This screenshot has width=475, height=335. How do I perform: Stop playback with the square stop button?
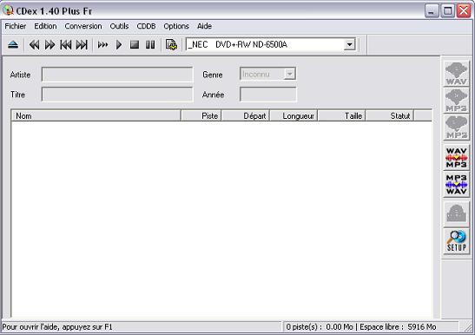(135, 45)
